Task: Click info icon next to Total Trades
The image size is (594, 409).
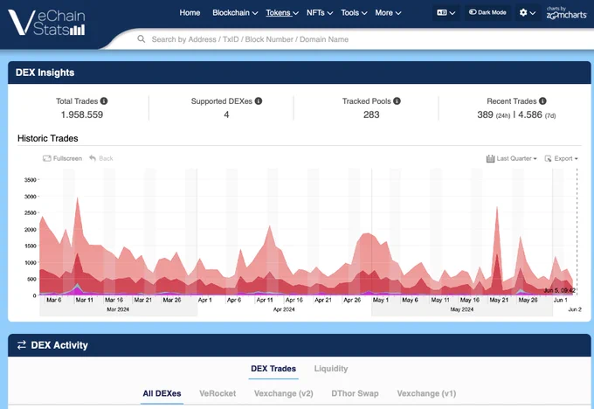Action: click(x=104, y=101)
